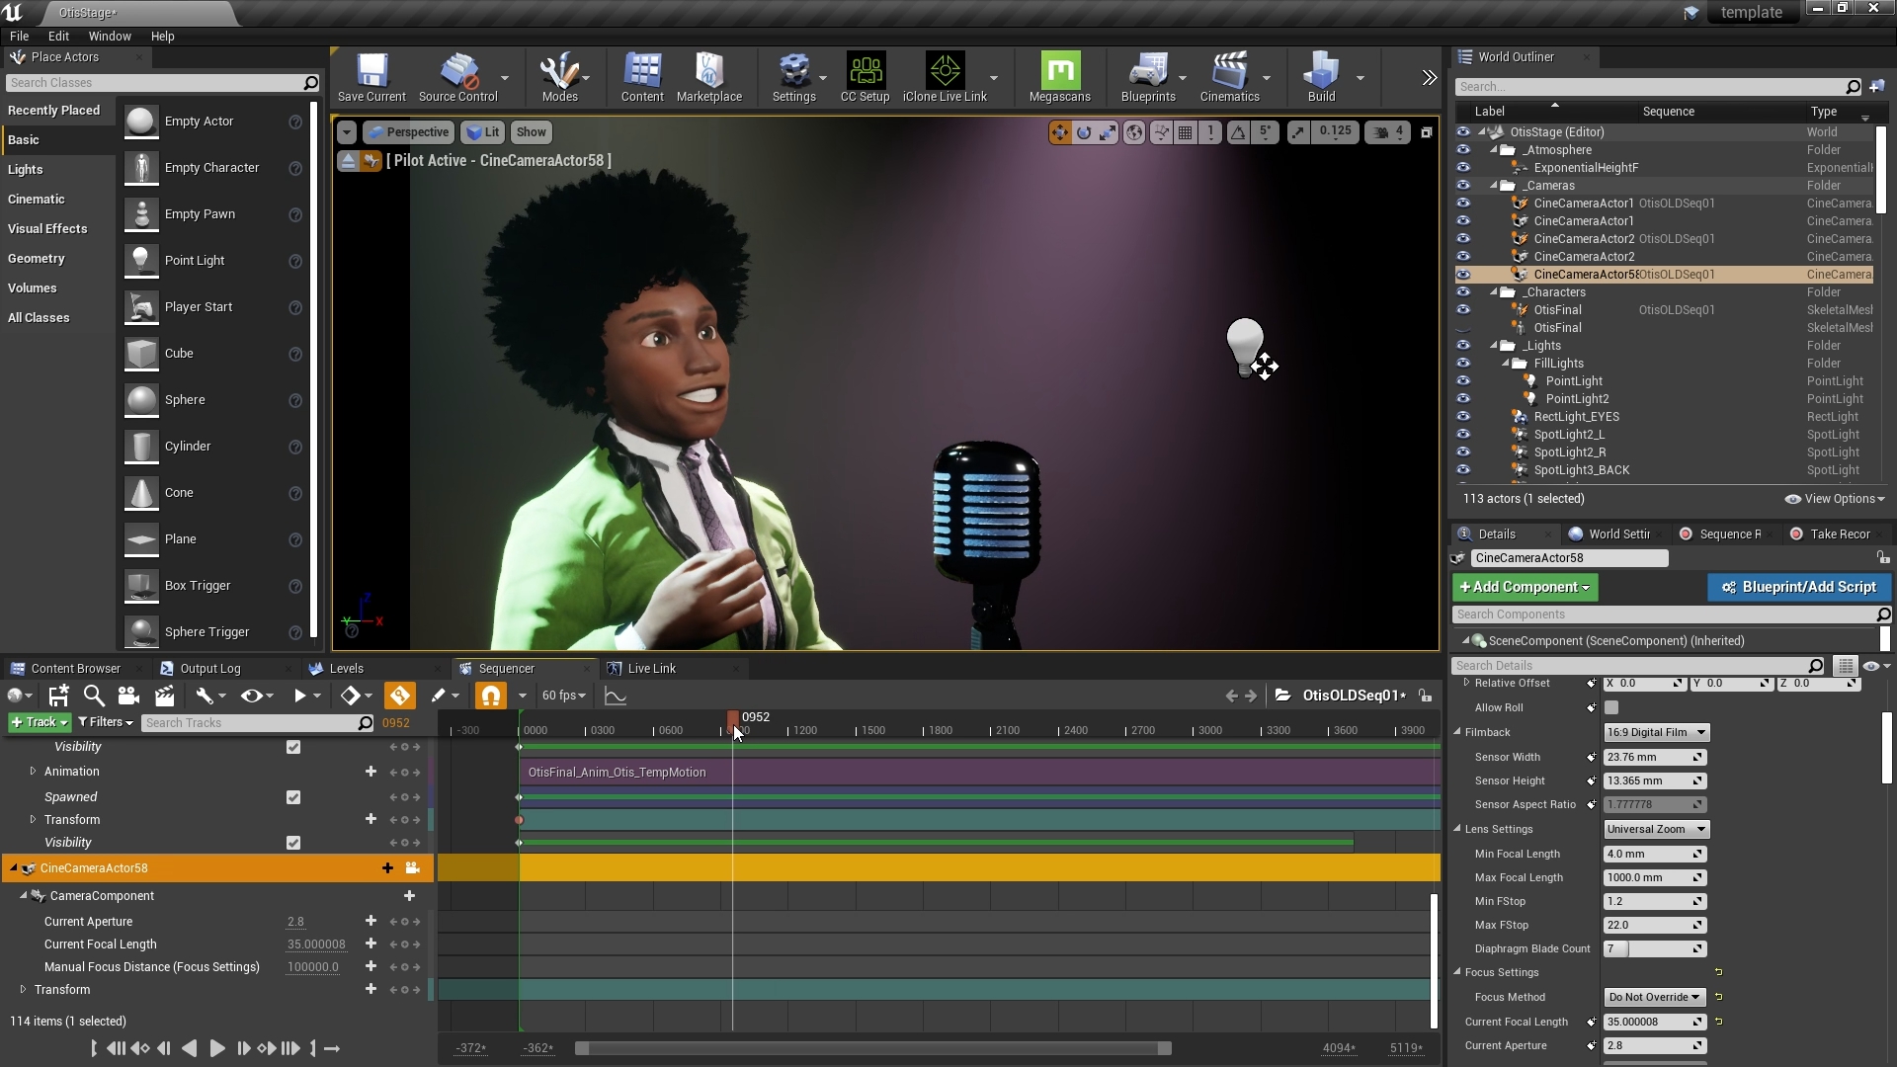Focus the Search Tracks input field
Screen dimensions: 1897x1067
pos(258,723)
